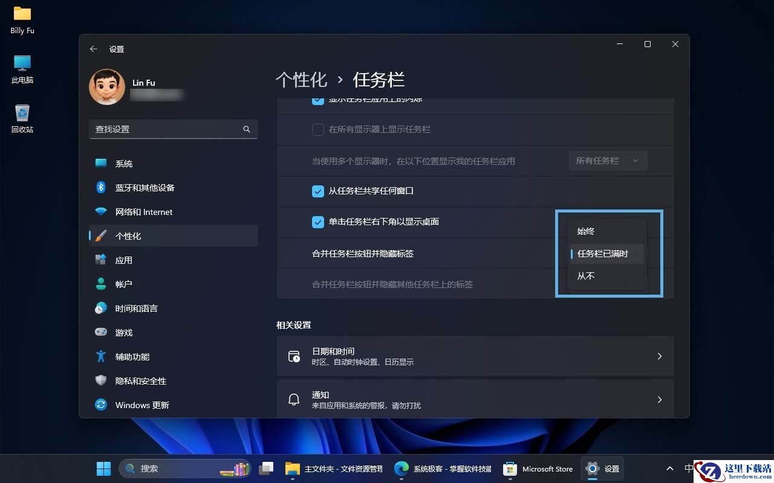Open 系统 in the sidebar
The width and height of the screenshot is (774, 483).
[174, 164]
